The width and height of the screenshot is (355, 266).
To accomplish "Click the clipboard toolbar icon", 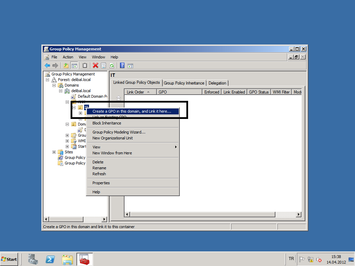I will [x=84, y=65].
